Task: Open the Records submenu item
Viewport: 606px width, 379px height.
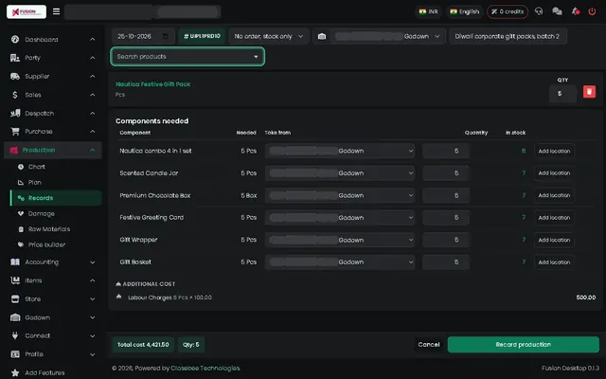Action: tap(57, 198)
